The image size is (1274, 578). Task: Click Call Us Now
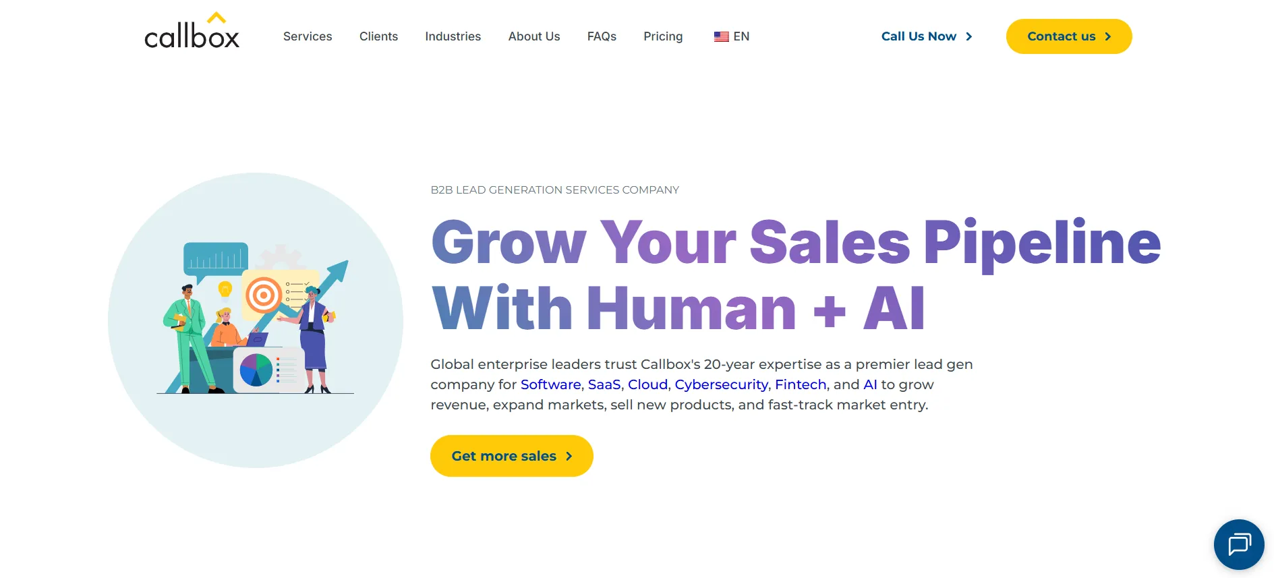coord(919,36)
